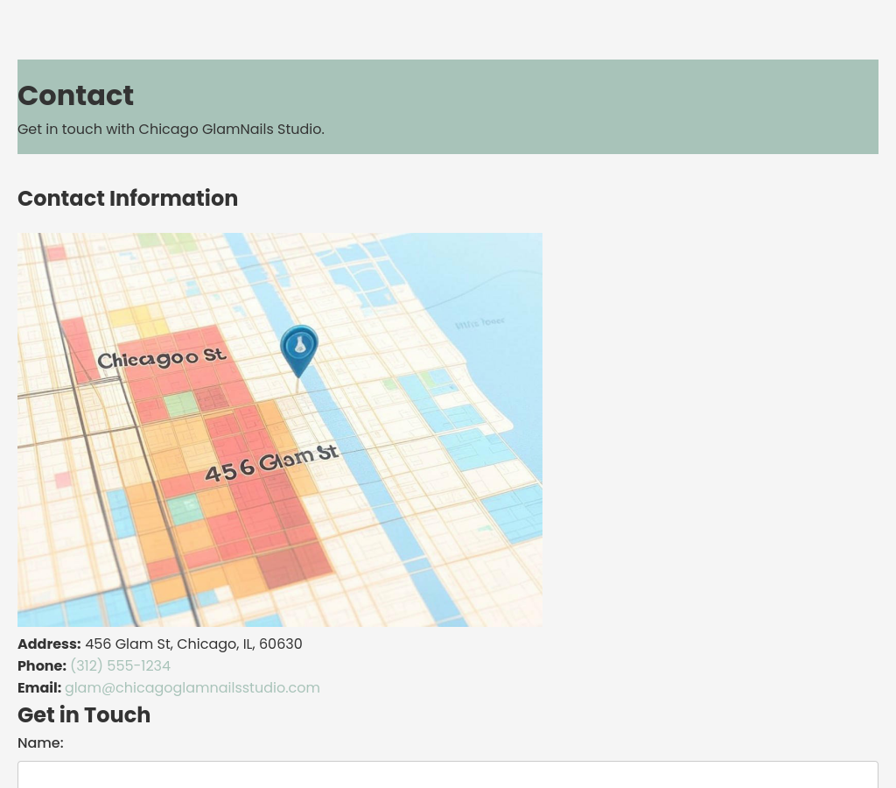This screenshot has height=788, width=896.
Task: Call the (312) 555-1234 phone link
Action: (x=120, y=665)
